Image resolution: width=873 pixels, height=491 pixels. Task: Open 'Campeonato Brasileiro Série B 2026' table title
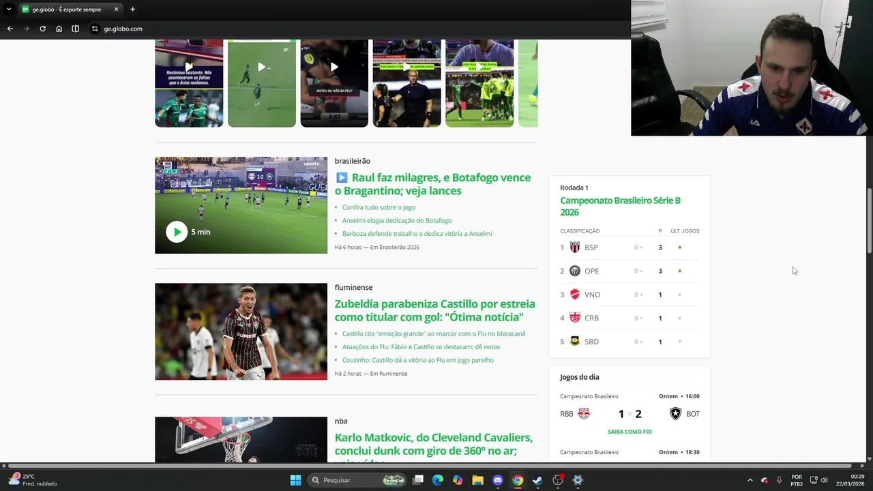tap(620, 206)
